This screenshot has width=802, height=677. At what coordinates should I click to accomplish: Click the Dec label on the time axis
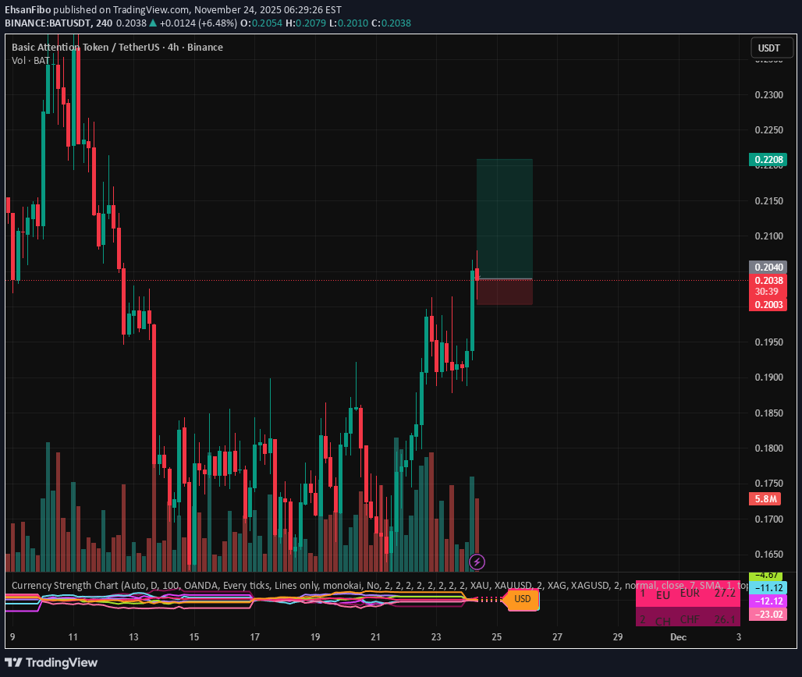point(677,637)
